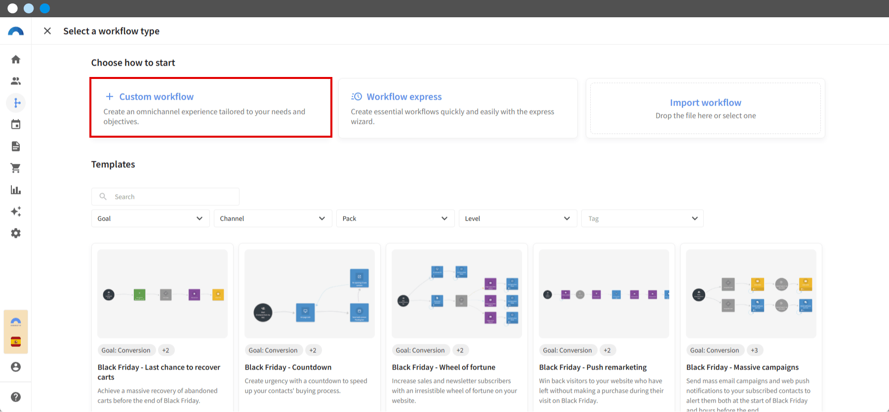The height and width of the screenshot is (412, 889).
Task: Select the Workflow express option
Action: [x=458, y=109]
